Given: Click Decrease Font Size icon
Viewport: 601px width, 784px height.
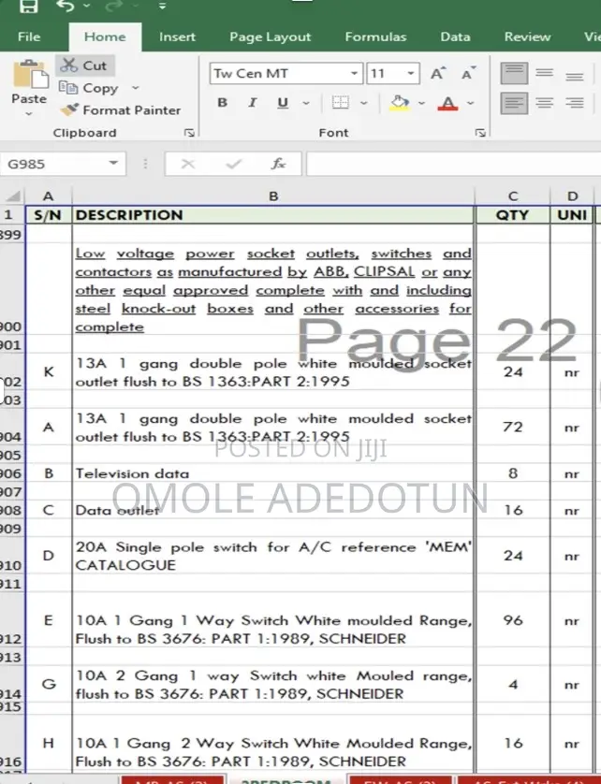Looking at the screenshot, I should [x=468, y=74].
